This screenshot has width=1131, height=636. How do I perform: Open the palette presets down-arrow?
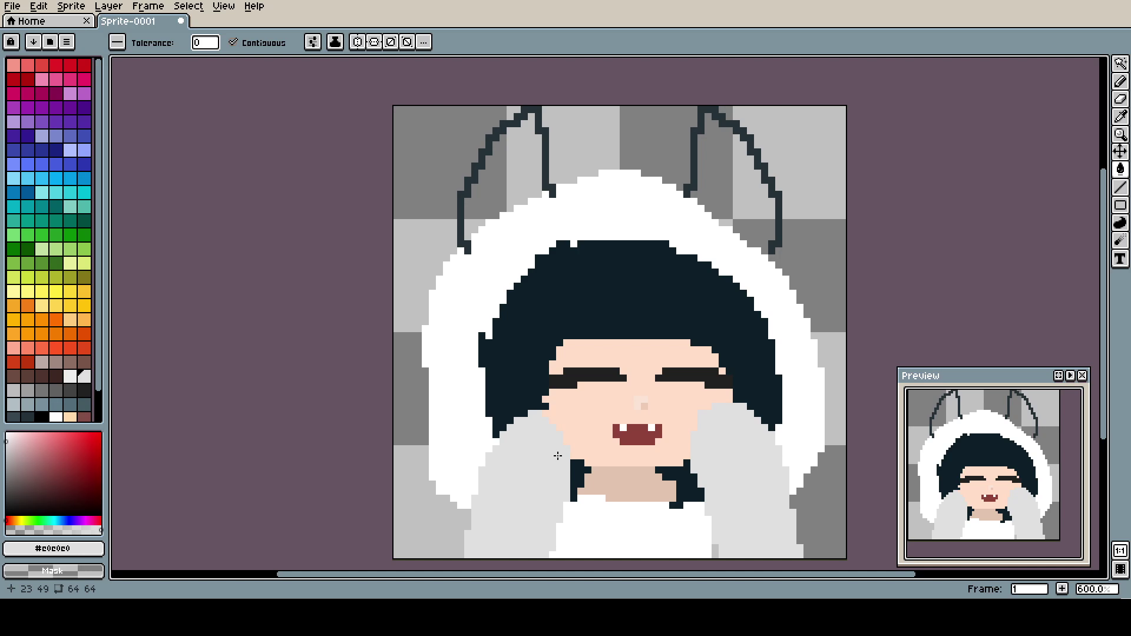[x=34, y=42]
